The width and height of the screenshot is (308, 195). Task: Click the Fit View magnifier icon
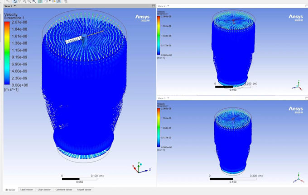tap(34, 1)
